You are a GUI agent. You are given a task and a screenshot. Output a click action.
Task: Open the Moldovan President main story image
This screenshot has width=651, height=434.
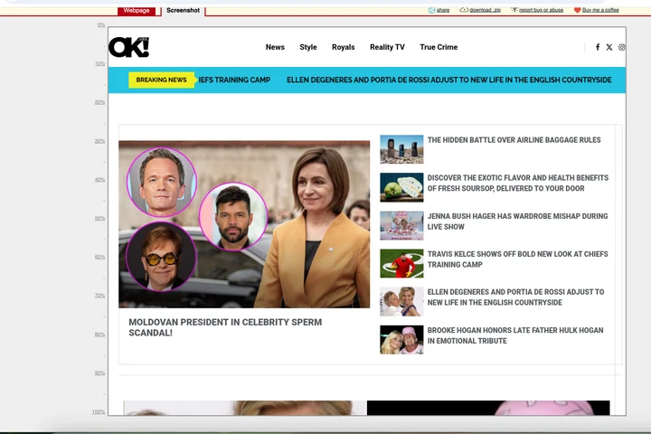[x=244, y=224]
